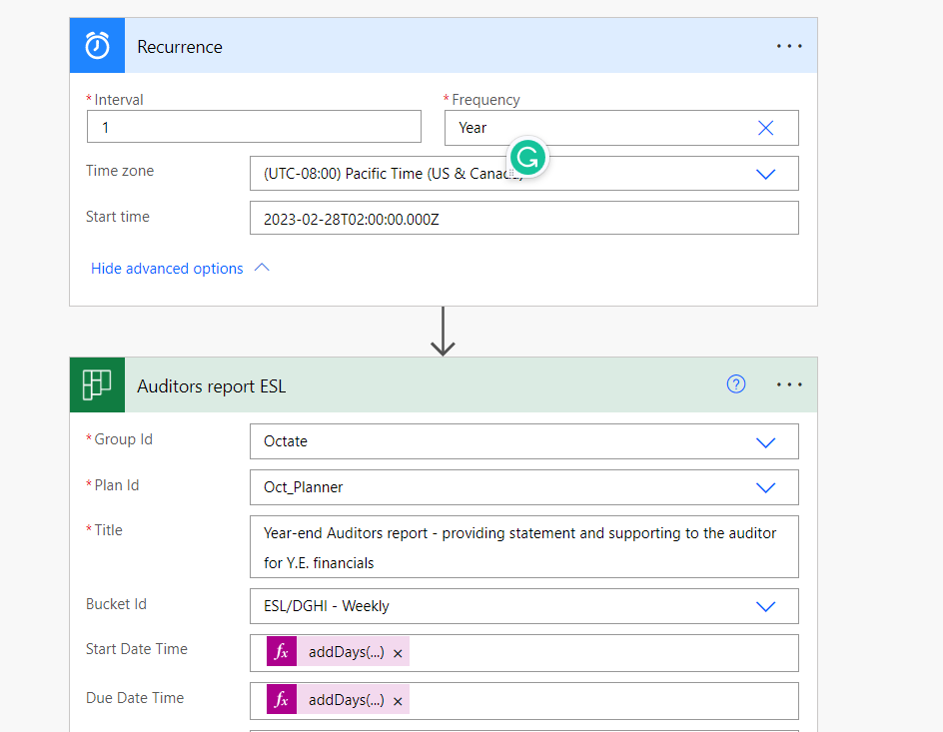943x732 pixels.
Task: Remove the Due Date Time addDays expression
Action: click(398, 701)
